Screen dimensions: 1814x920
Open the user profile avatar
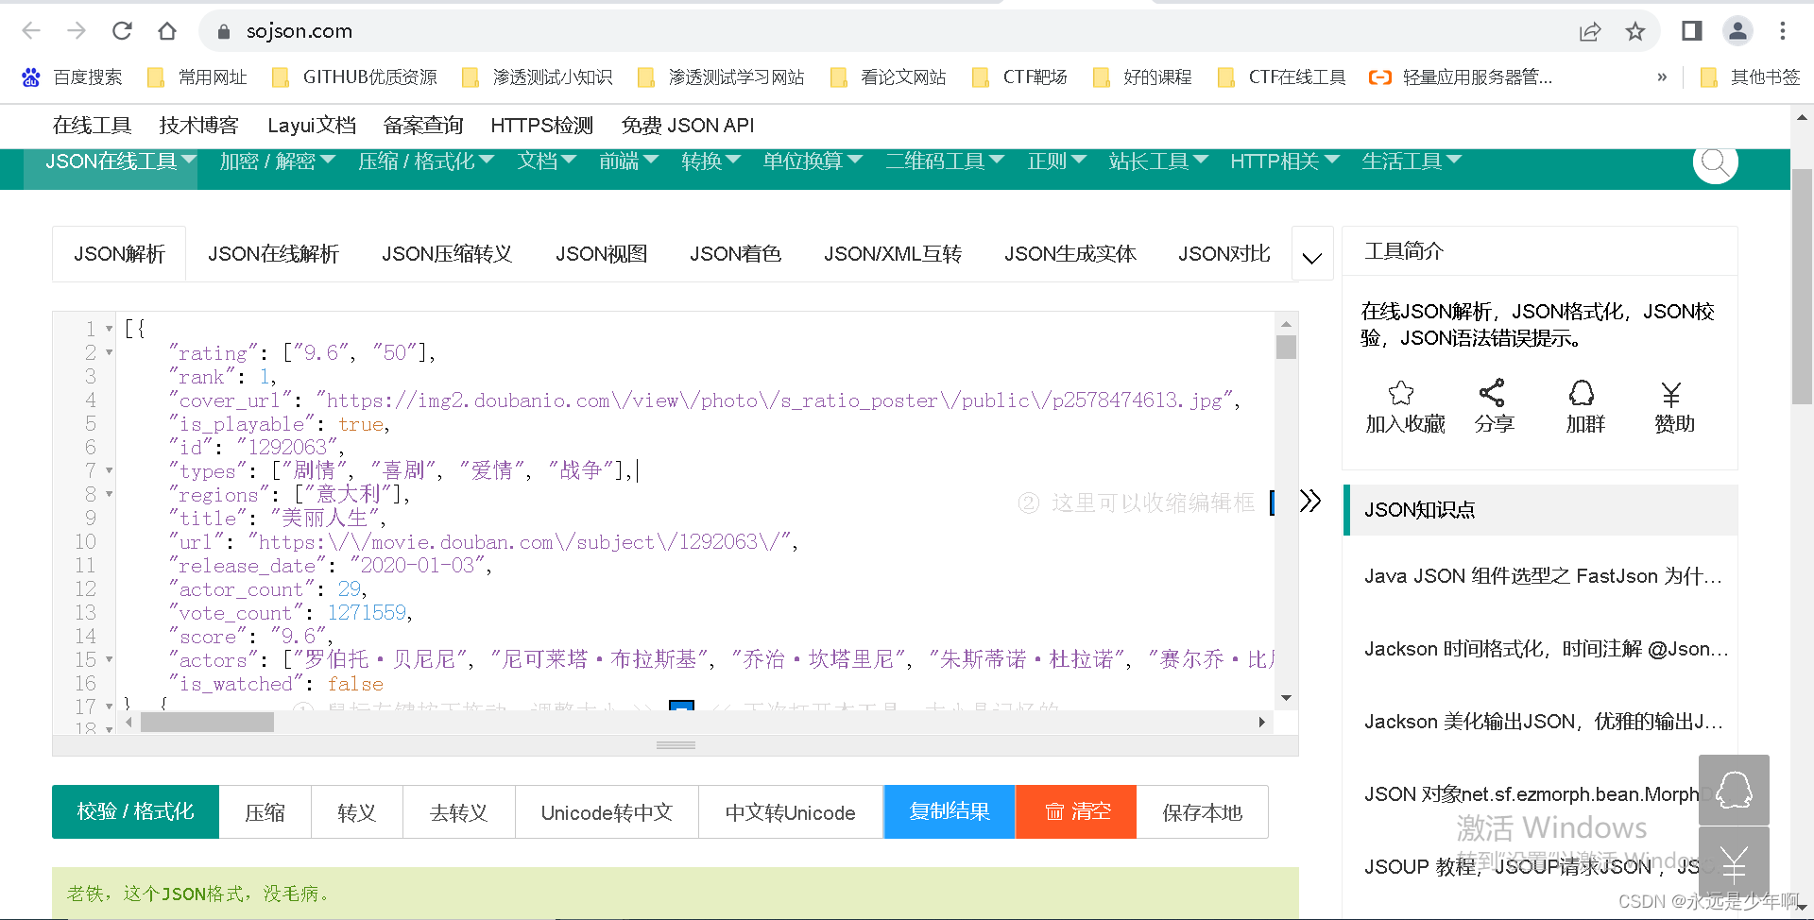(1737, 31)
